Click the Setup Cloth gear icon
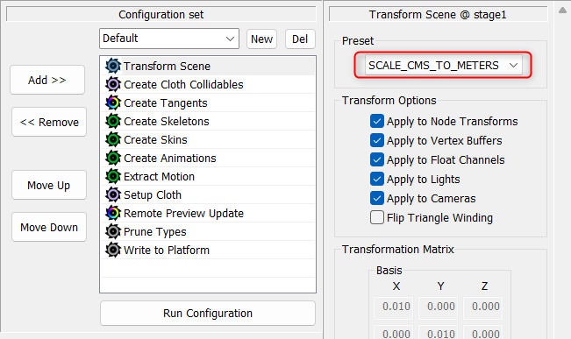The width and height of the screenshot is (571, 339). pos(113,195)
